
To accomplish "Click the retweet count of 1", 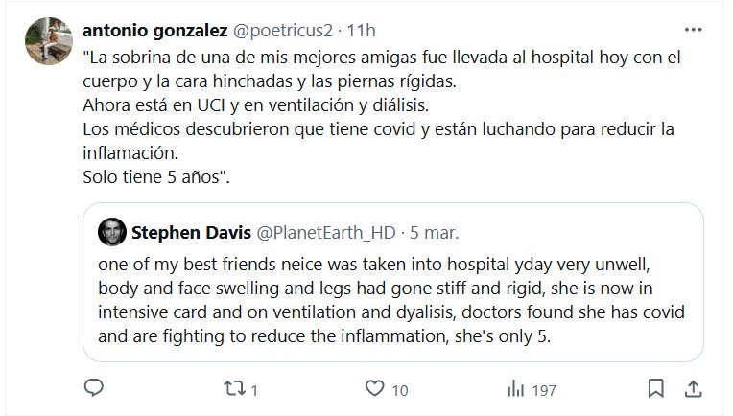I will click(x=256, y=389).
